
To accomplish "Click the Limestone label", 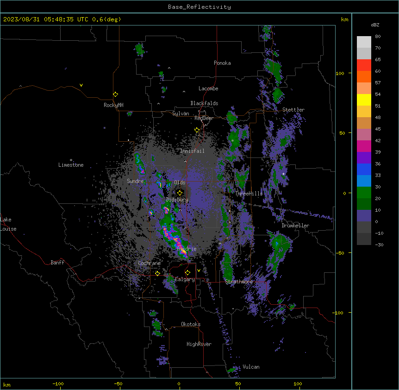I will 71,165.
